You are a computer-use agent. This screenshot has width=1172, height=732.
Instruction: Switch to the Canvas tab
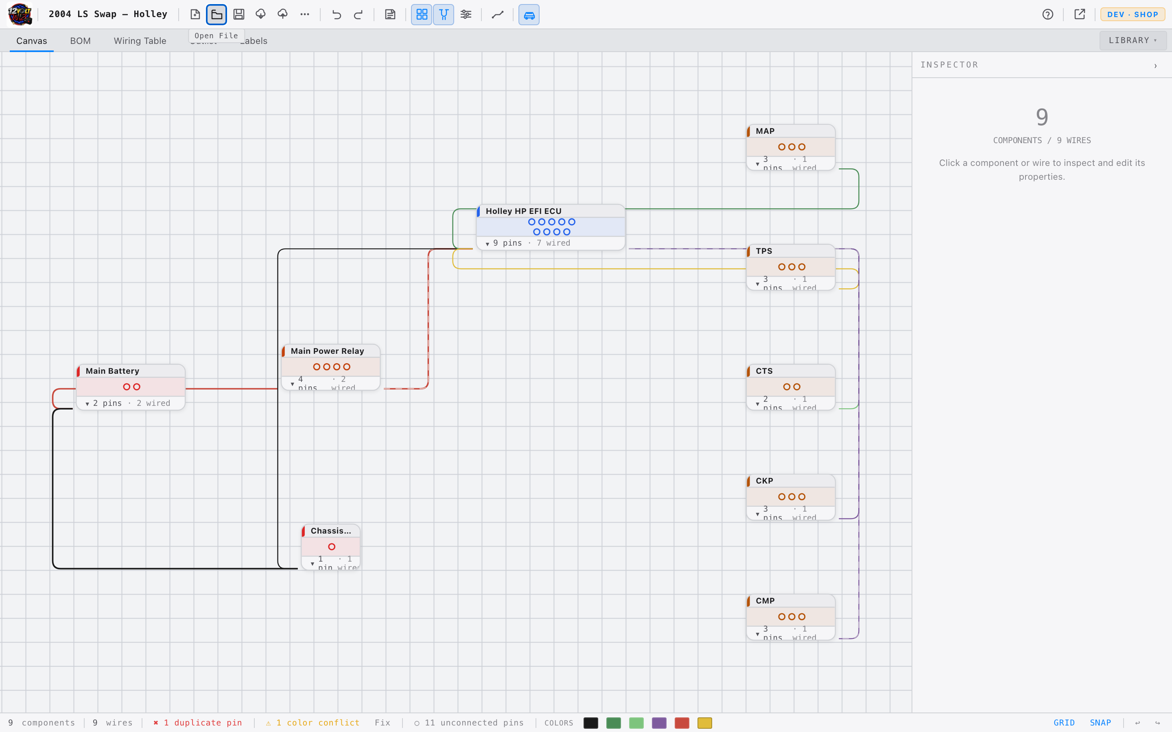click(31, 41)
